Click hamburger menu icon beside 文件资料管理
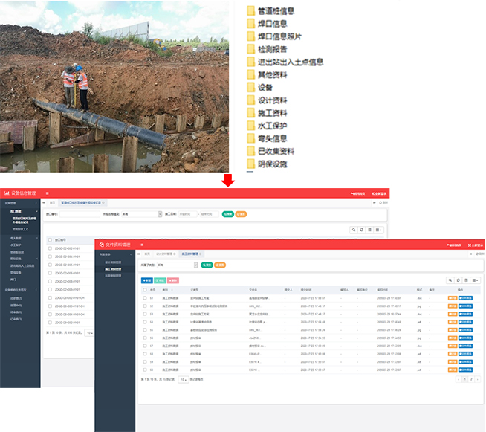Screen dimensions: 486x432 point(142,245)
